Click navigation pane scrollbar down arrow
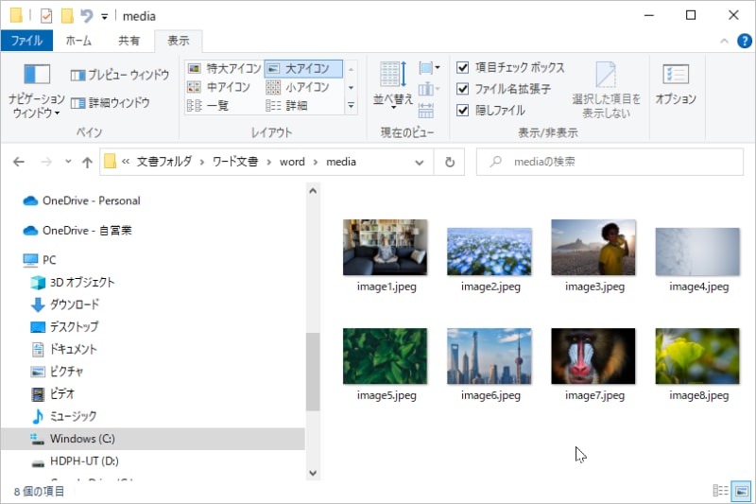Screen dimensions: 756x504 coord(313,473)
